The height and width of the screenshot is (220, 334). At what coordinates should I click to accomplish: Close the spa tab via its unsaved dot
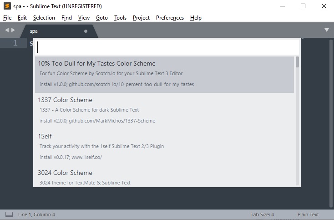(x=86, y=31)
